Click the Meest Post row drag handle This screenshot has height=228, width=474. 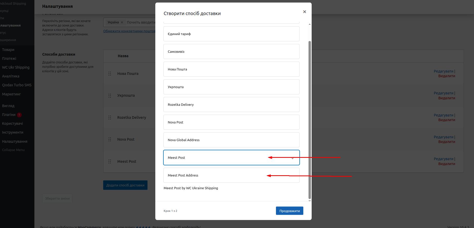click(110, 161)
